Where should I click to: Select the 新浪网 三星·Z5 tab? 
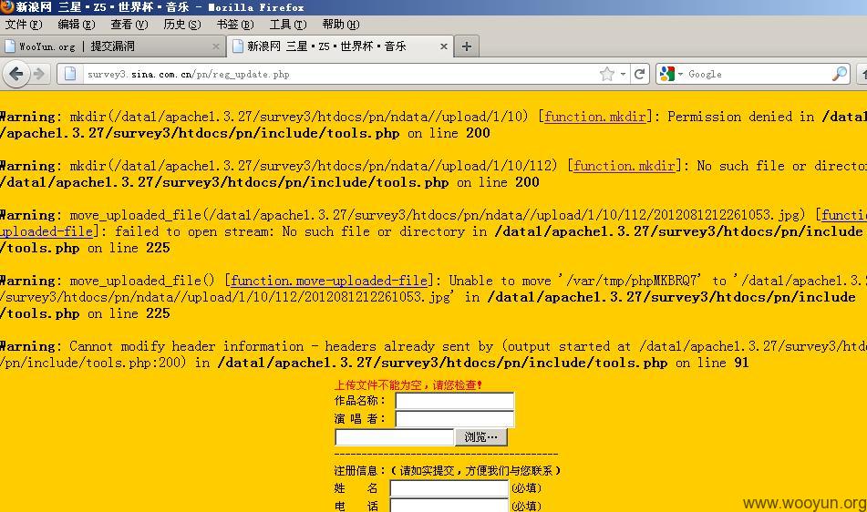340,46
